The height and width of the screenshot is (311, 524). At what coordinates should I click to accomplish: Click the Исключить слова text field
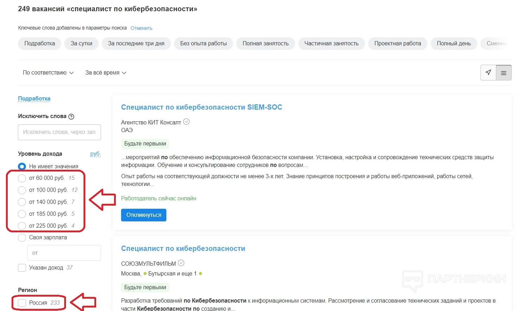click(x=59, y=132)
